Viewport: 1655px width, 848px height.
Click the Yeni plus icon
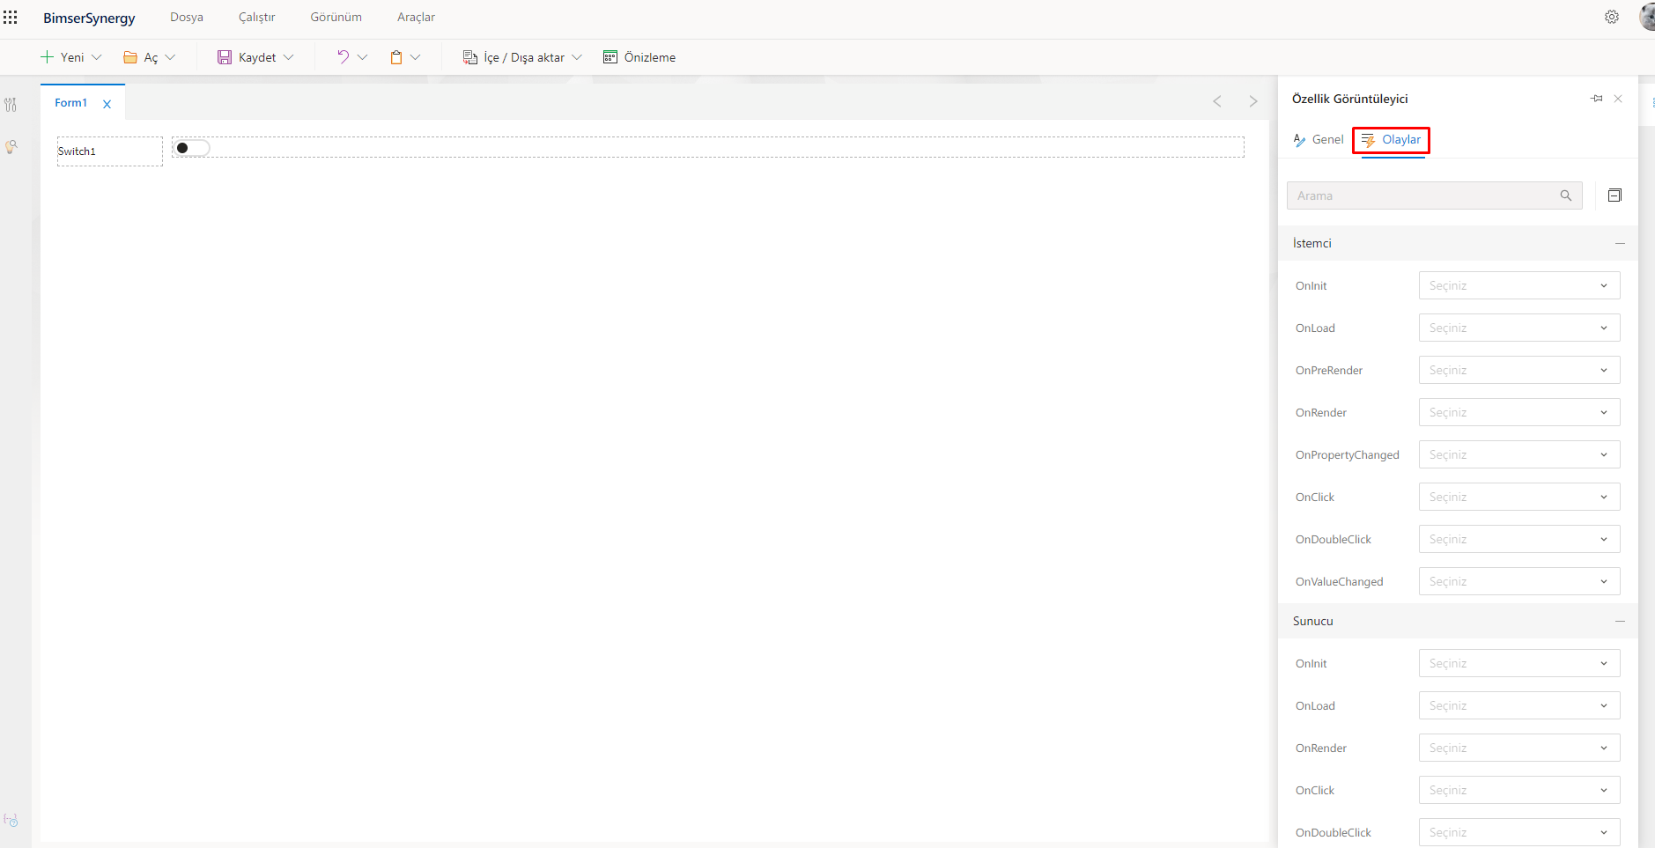48,57
